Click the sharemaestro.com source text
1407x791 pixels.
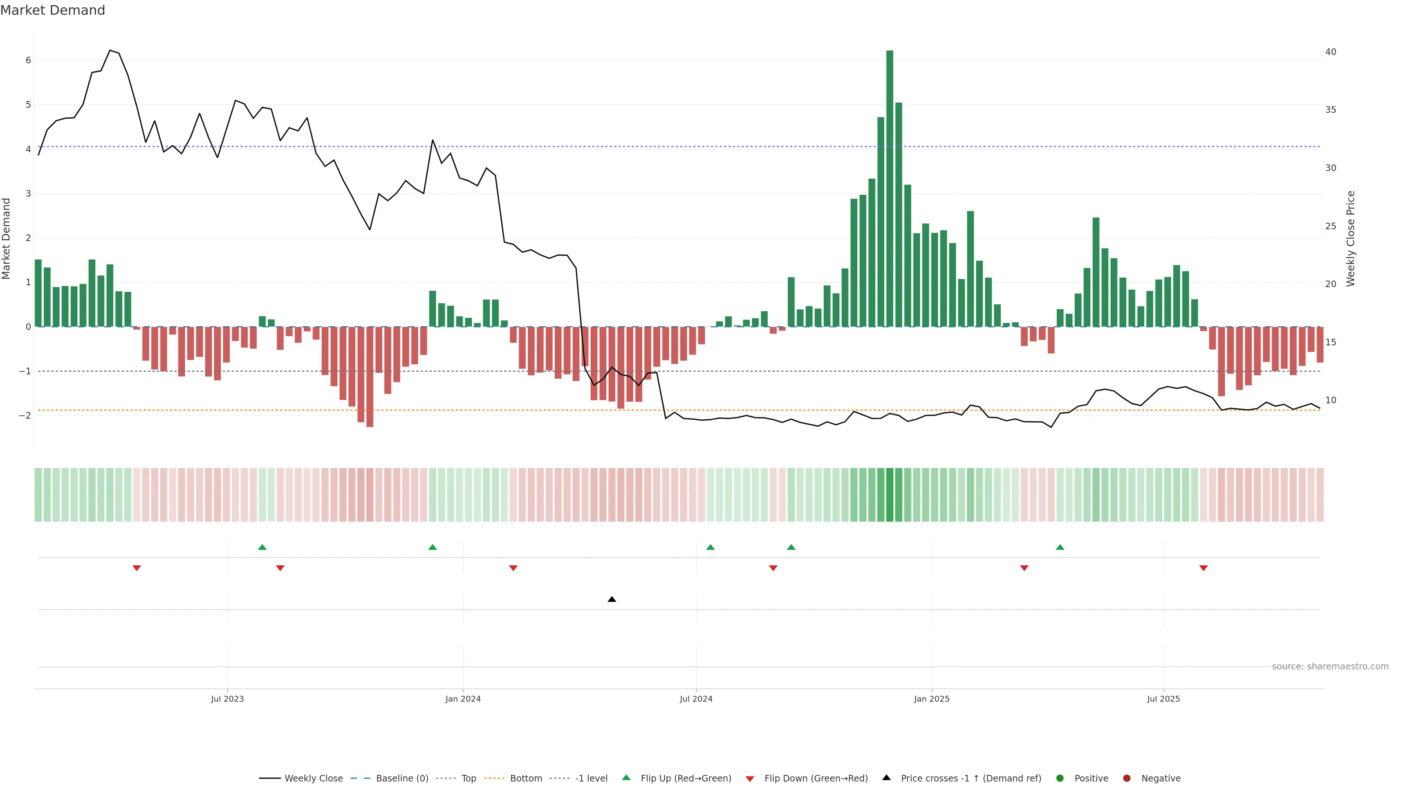pyautogui.click(x=1330, y=666)
